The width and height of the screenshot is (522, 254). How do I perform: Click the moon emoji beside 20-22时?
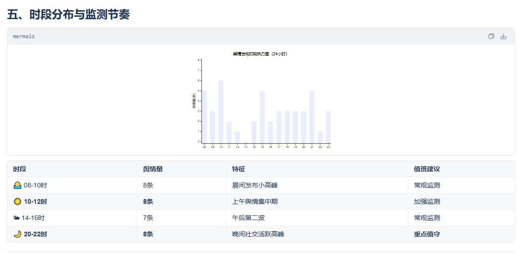pyautogui.click(x=17, y=234)
